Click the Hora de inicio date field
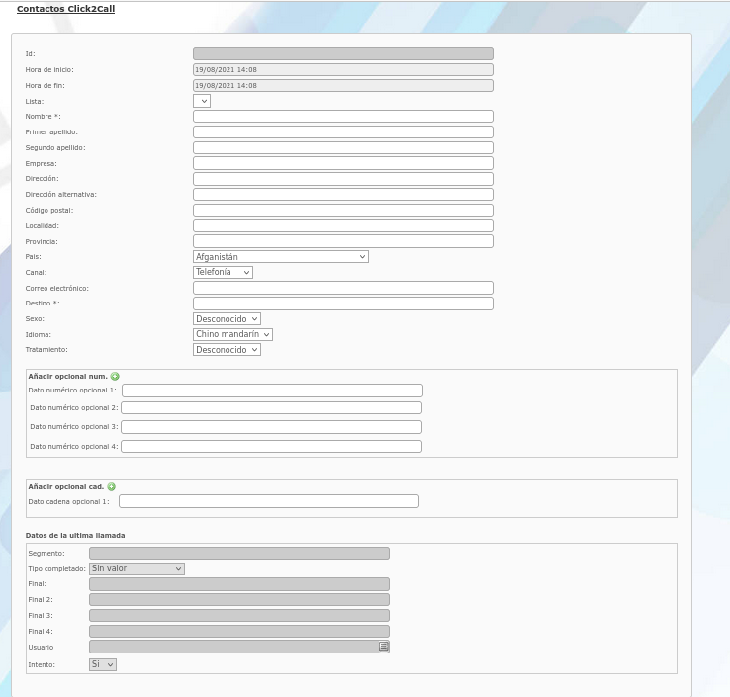Image resolution: width=730 pixels, height=697 pixels. [343, 70]
